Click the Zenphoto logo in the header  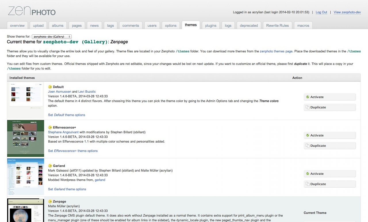coord(32,11)
